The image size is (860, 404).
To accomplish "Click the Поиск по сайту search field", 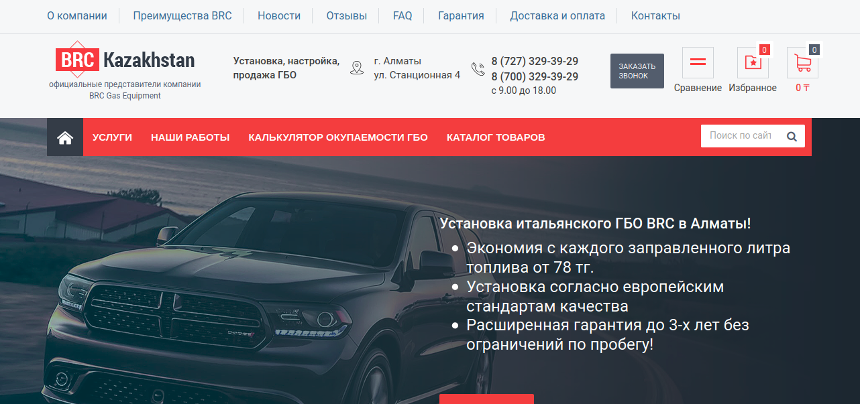I will pos(741,136).
